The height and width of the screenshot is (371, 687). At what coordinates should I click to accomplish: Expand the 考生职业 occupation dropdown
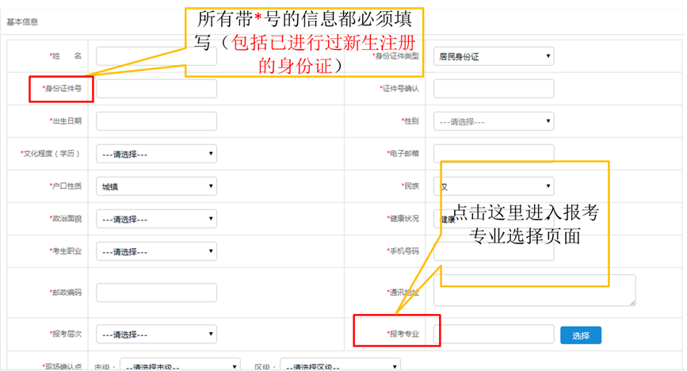tap(156, 251)
